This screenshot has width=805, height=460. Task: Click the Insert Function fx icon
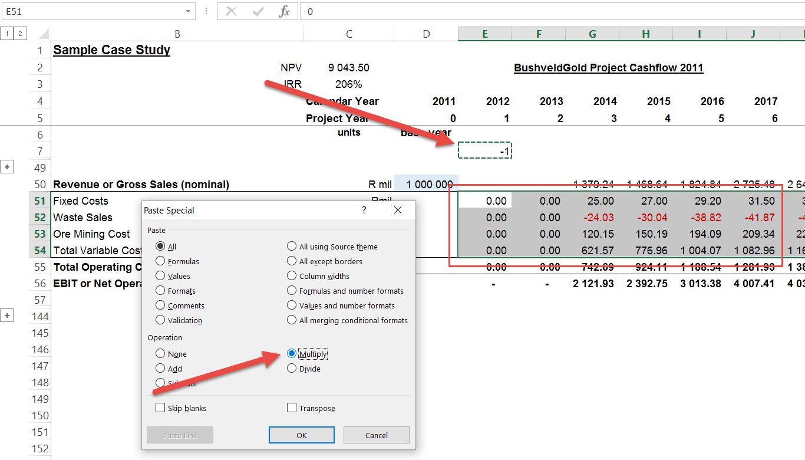pyautogui.click(x=285, y=11)
